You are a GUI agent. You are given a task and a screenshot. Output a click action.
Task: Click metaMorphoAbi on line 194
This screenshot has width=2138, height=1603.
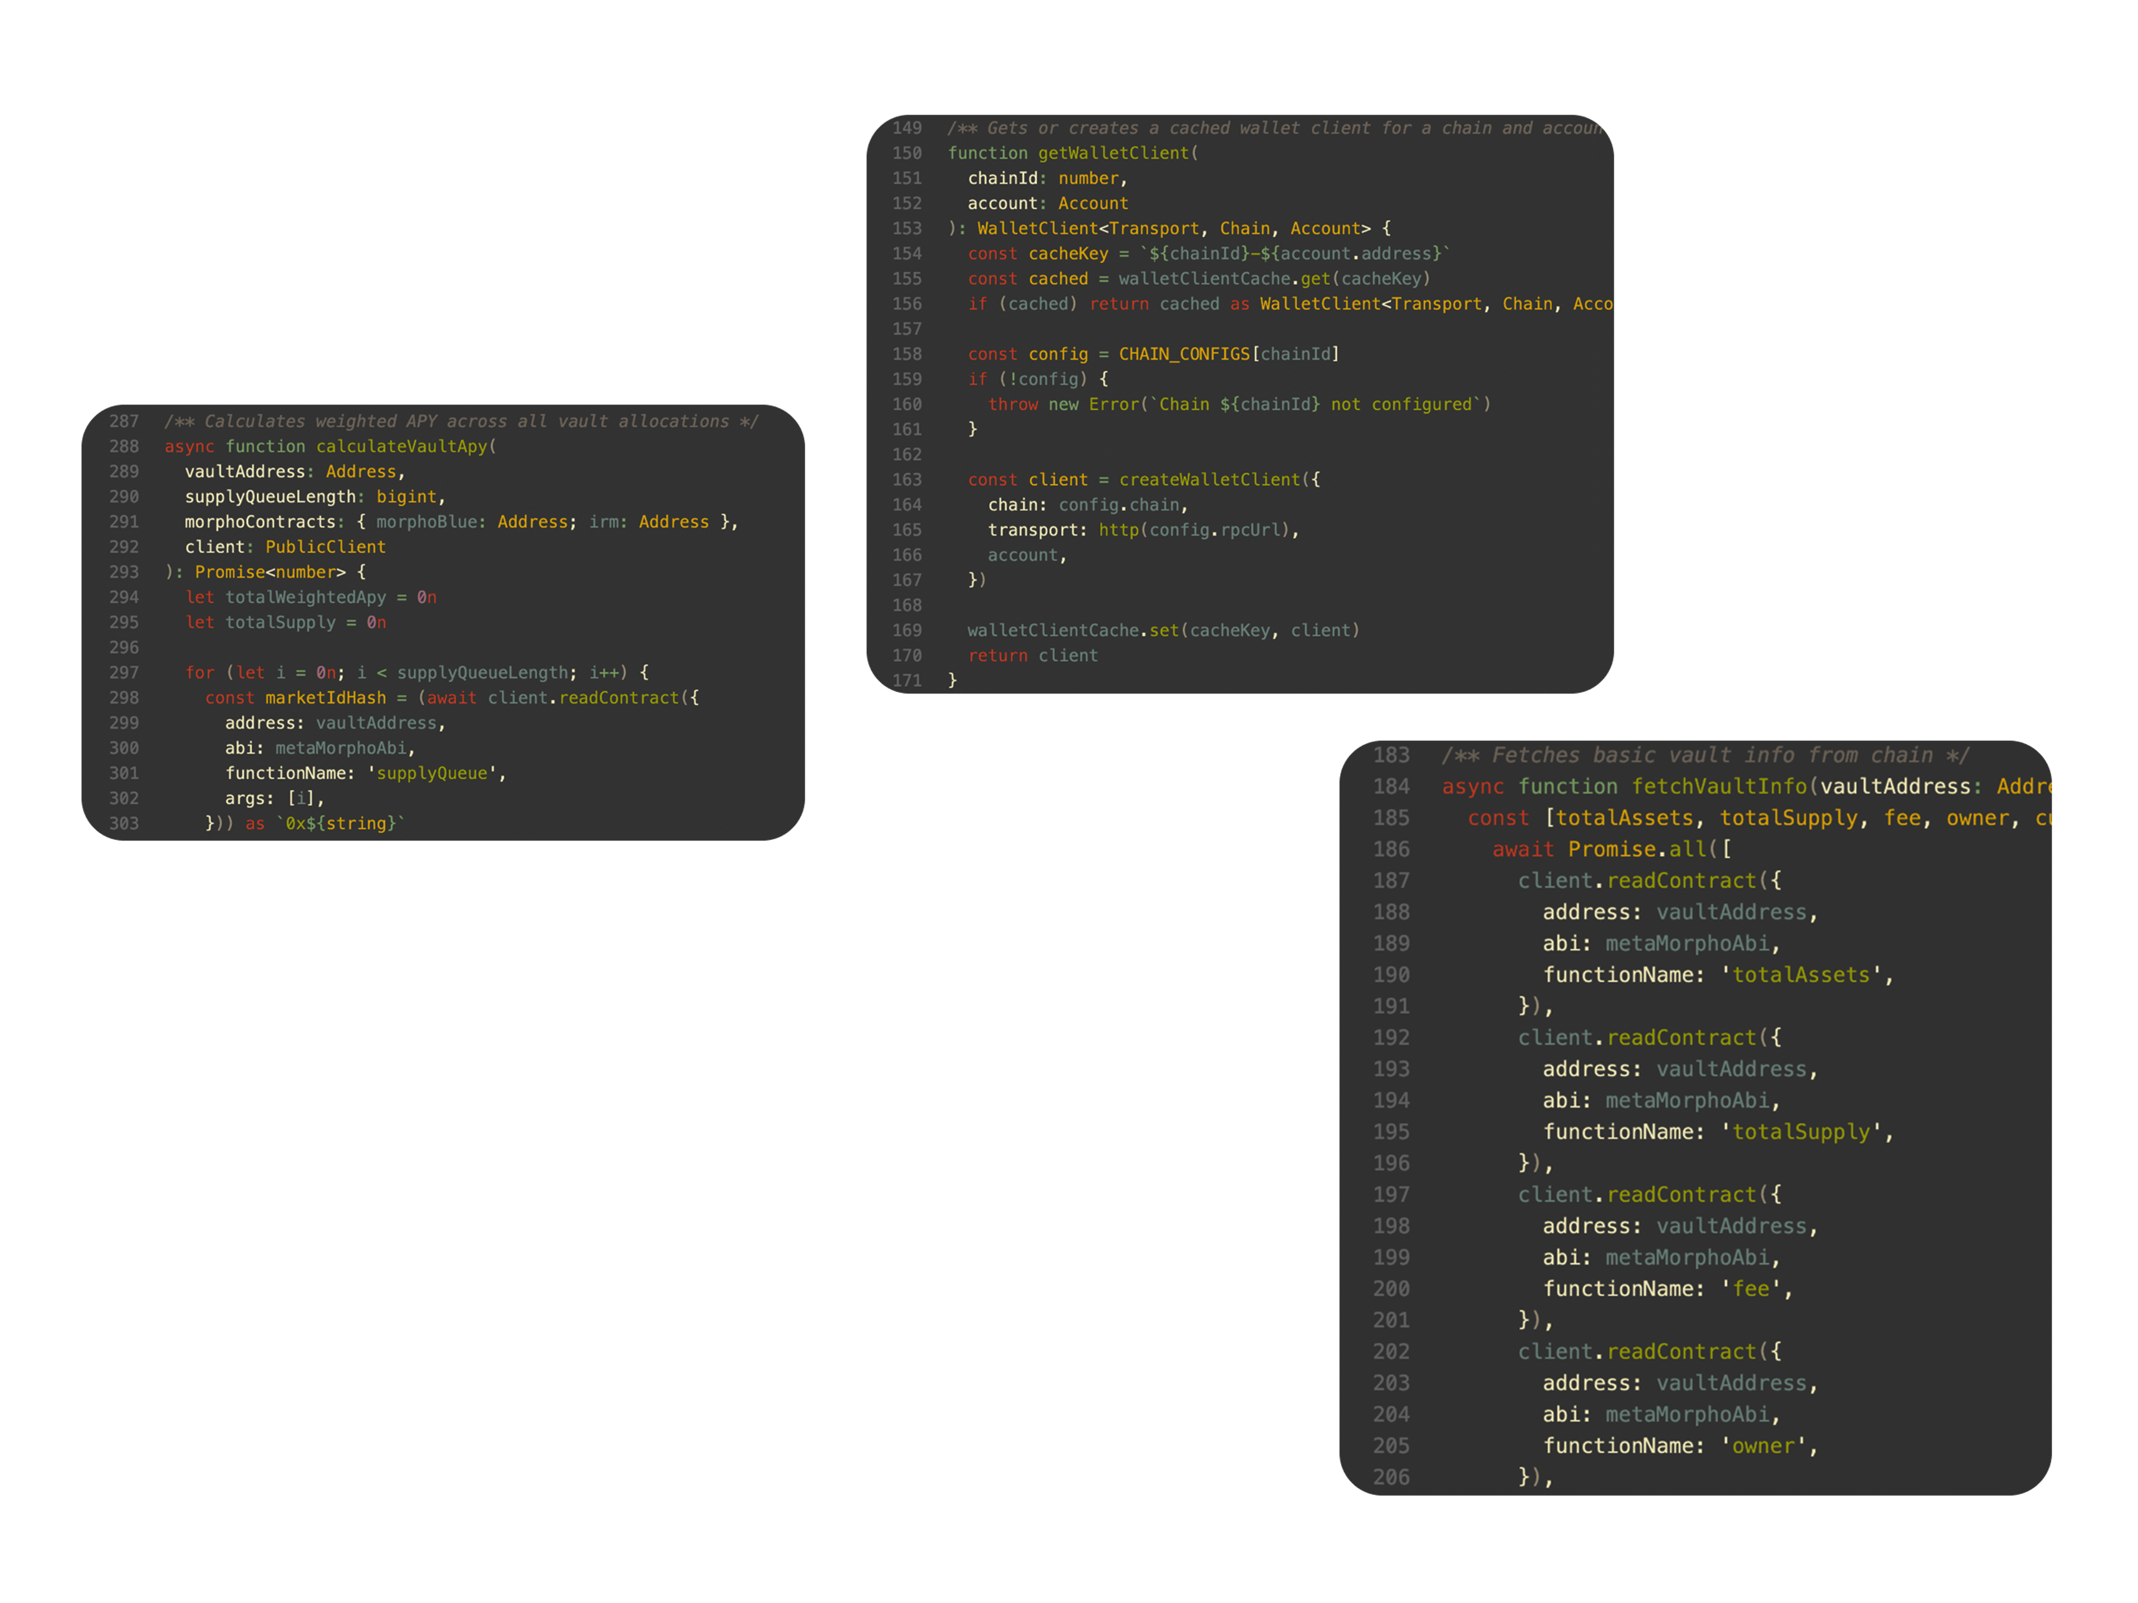[1688, 1100]
